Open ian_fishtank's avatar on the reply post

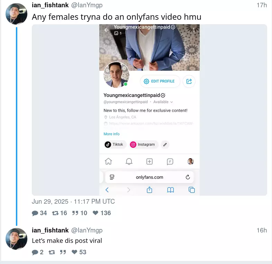[x=17, y=239]
